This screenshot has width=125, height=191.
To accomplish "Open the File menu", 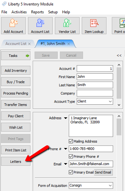I will point(4,12).
